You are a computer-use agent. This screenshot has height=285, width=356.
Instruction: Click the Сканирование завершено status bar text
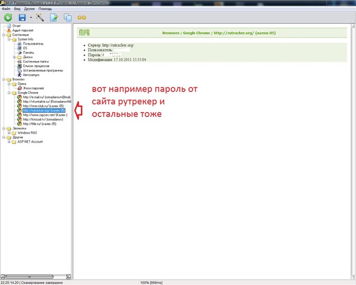[x=42, y=283]
